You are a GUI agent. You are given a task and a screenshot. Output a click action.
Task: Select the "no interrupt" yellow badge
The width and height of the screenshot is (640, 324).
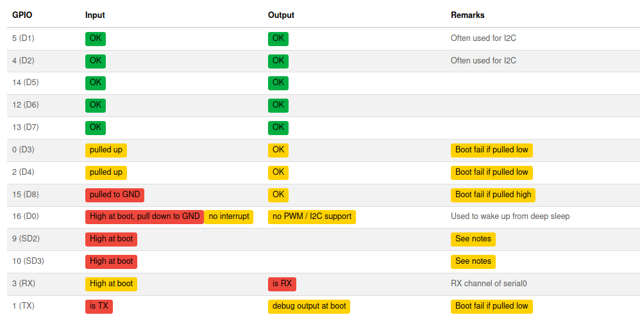click(229, 216)
